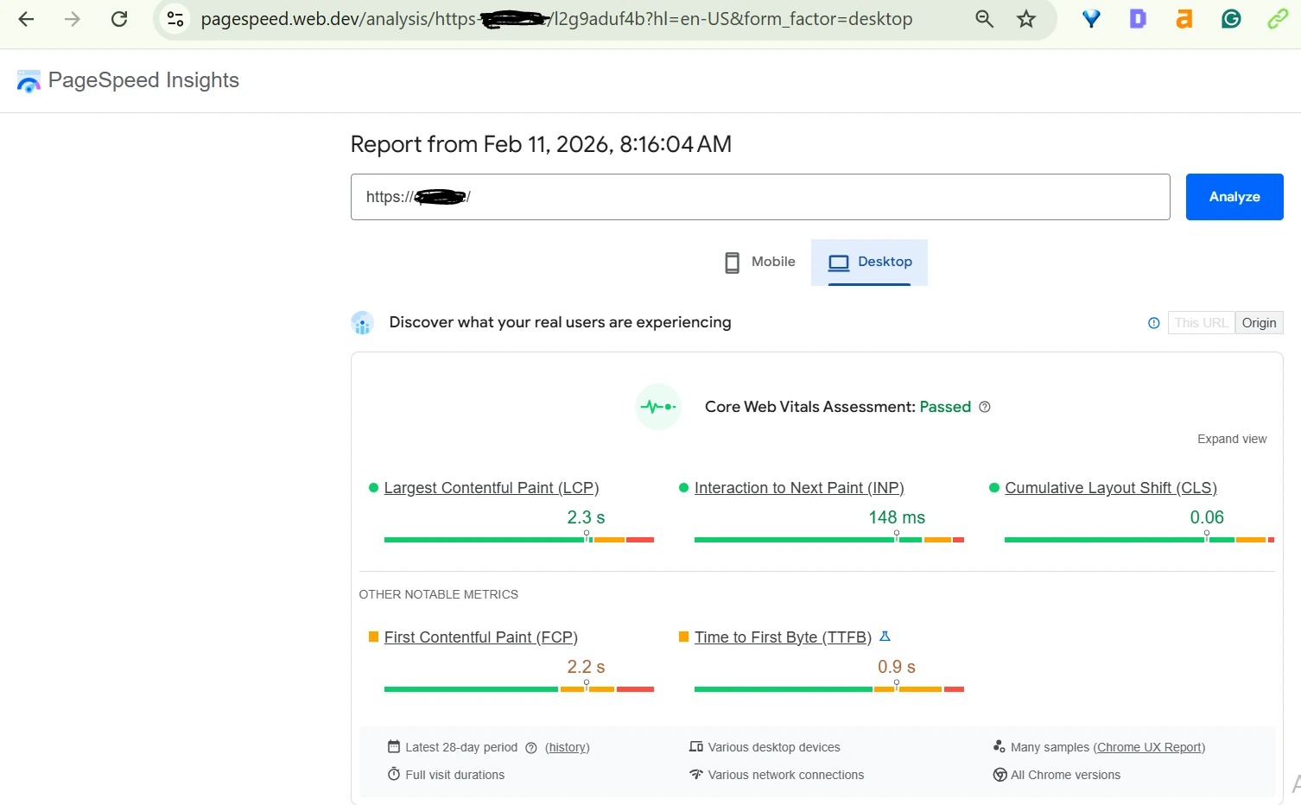1301x805 pixels.
Task: Click 'Various network connections' text
Action: [x=786, y=776]
